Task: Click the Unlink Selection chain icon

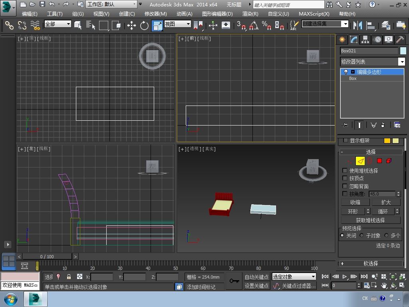Action: coord(22,25)
